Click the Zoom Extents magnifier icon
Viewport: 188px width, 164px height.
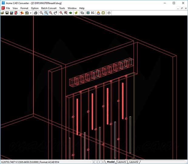[61, 13]
